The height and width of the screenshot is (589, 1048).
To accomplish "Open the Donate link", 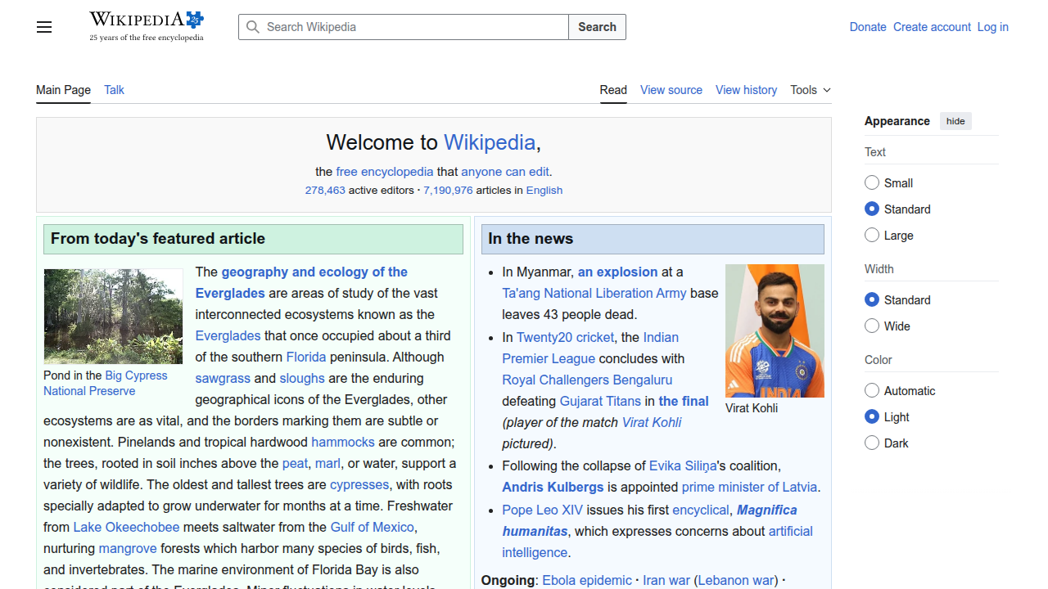I will click(x=868, y=27).
